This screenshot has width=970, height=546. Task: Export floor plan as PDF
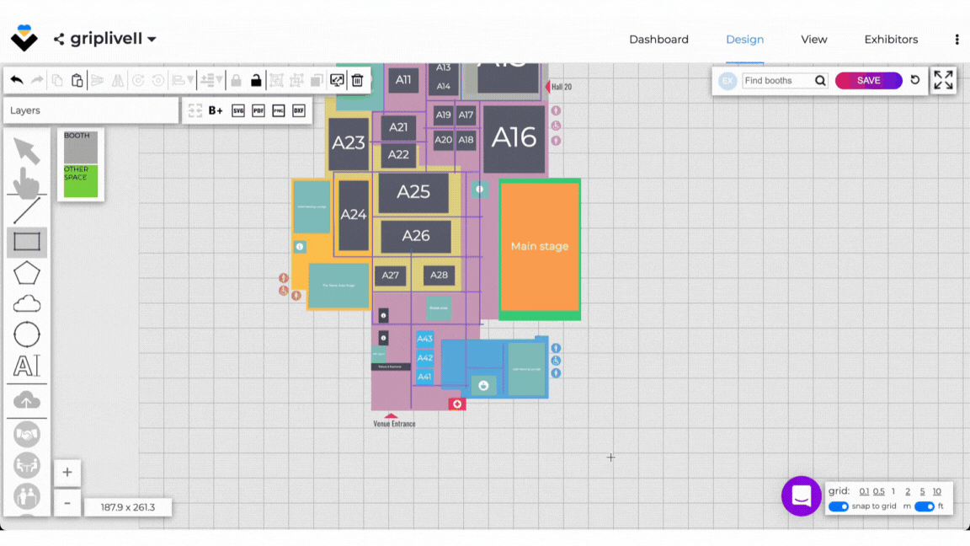[x=258, y=110]
